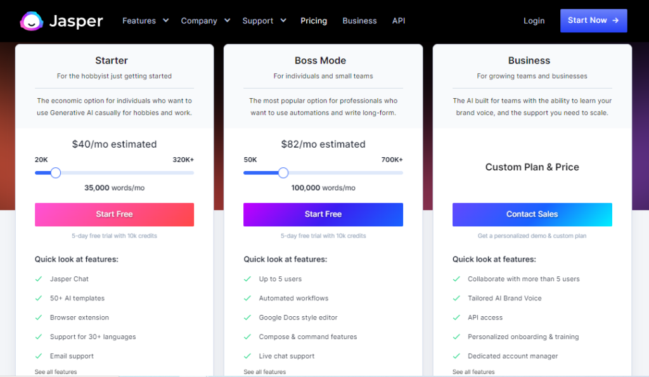Click the Boss Mode slider handle
Image resolution: width=649 pixels, height=377 pixels.
pyautogui.click(x=283, y=173)
